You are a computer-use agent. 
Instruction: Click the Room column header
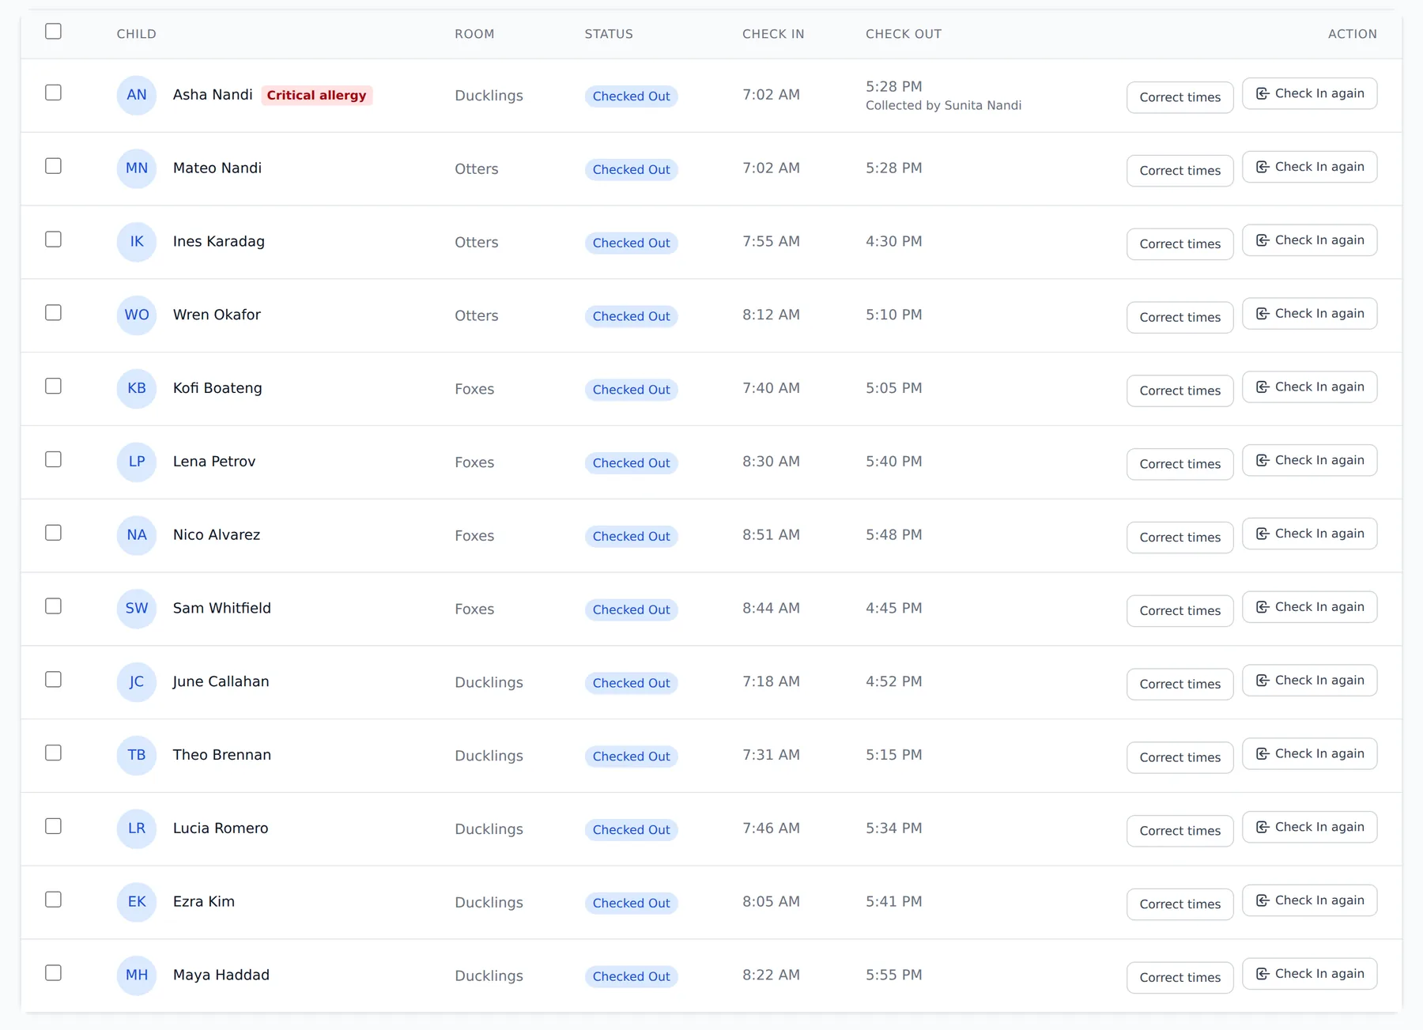(x=474, y=34)
